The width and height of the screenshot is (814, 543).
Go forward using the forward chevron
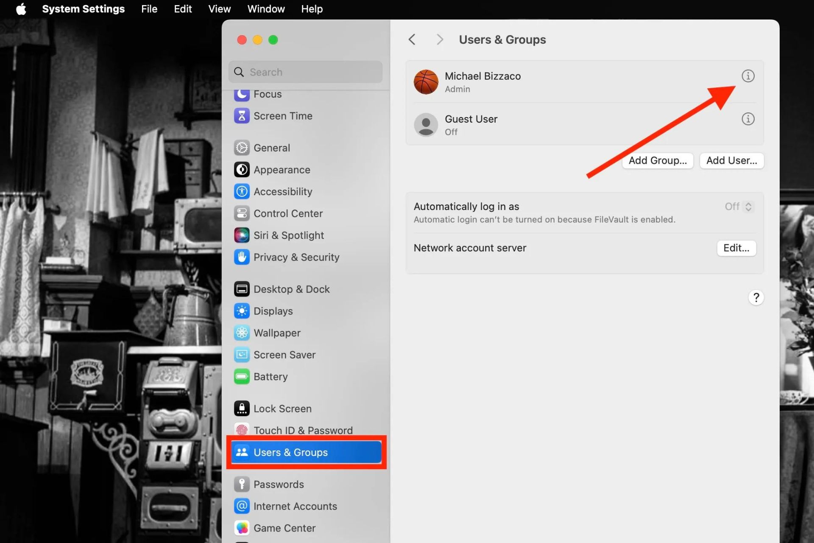tap(440, 39)
